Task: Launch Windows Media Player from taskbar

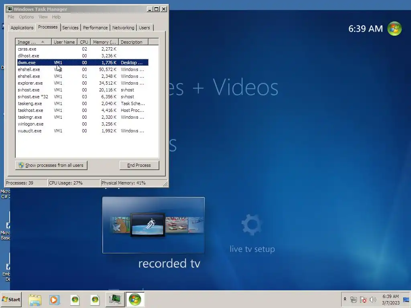Action: pos(55,300)
